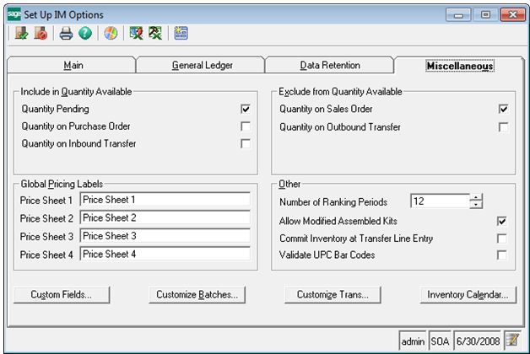Increase Number of Ranking Periods with up arrow
Image resolution: width=530 pixels, height=354 pixels.
[476, 198]
